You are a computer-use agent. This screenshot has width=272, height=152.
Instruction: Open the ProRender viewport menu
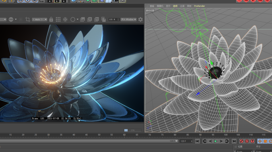199,6
